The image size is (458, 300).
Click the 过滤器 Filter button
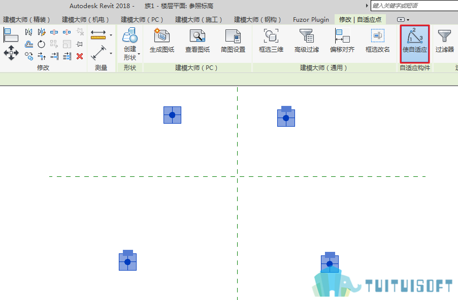coord(445,41)
